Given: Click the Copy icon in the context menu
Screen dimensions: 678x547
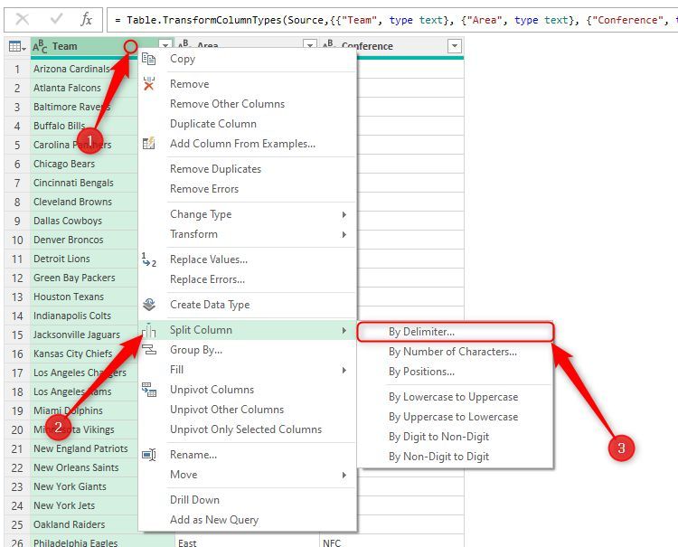Looking at the screenshot, I should click(x=149, y=59).
